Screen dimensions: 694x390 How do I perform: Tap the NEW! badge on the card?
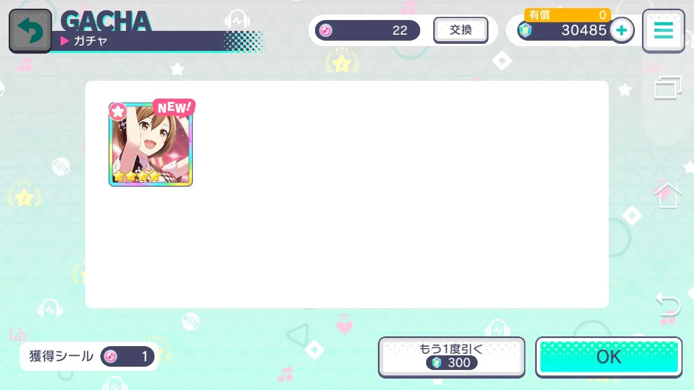(x=174, y=107)
